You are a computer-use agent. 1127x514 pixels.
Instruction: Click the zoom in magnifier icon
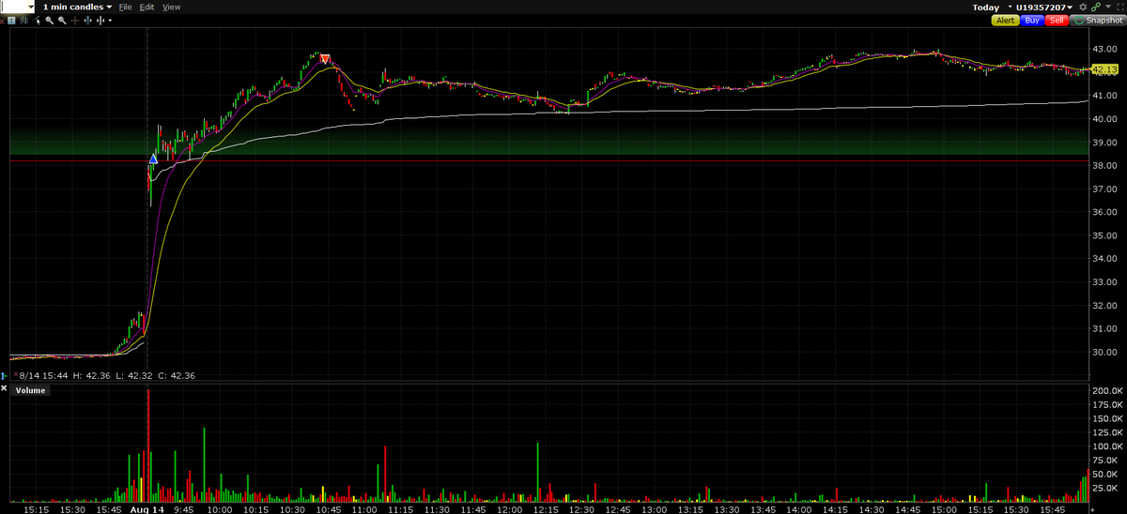click(49, 21)
